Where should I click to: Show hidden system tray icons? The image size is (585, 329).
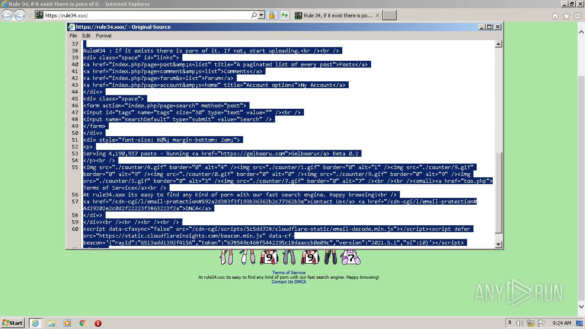click(x=510, y=323)
